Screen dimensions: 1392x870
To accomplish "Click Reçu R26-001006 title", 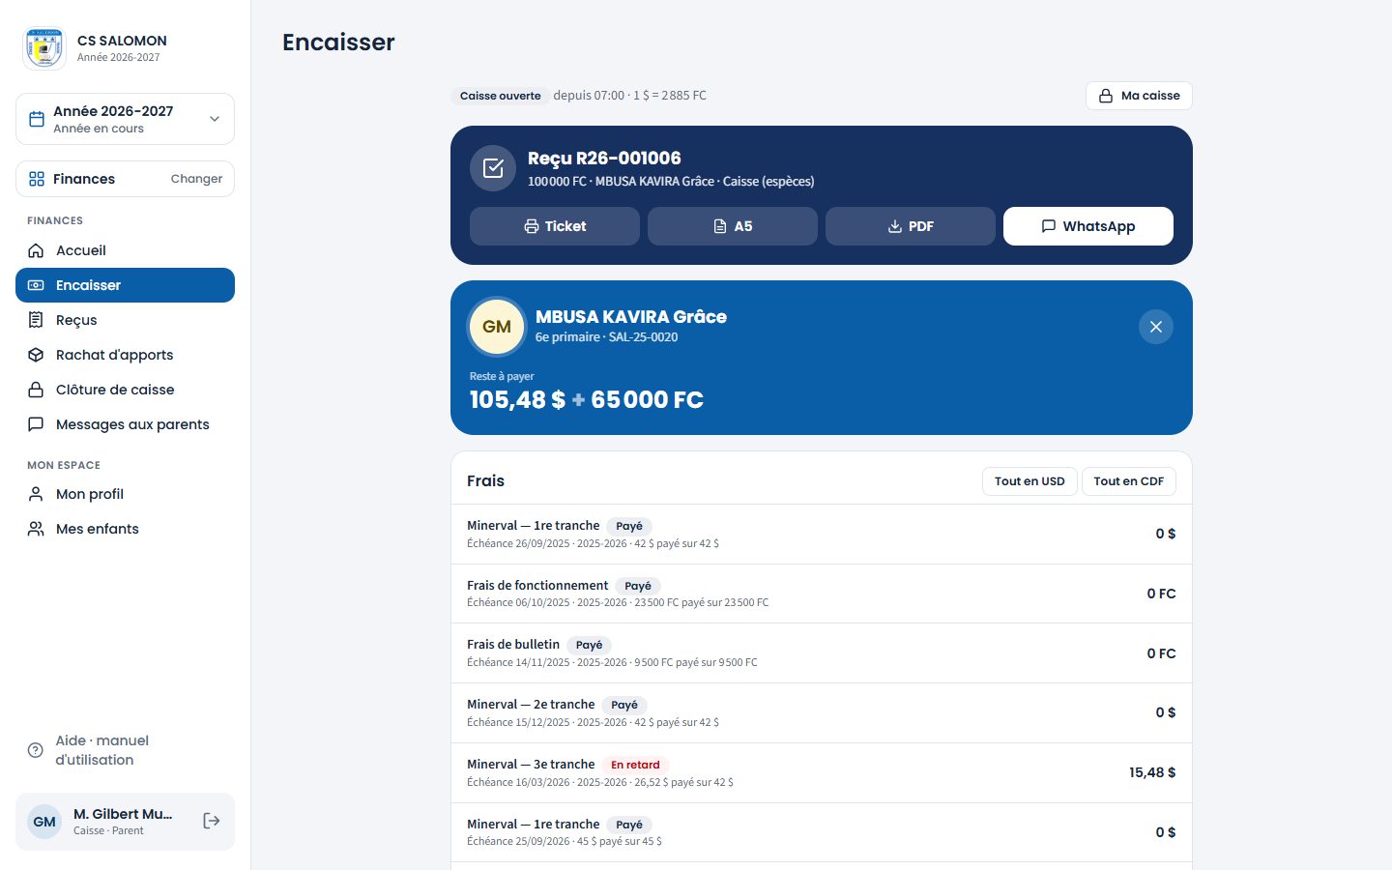I will click(x=604, y=159).
